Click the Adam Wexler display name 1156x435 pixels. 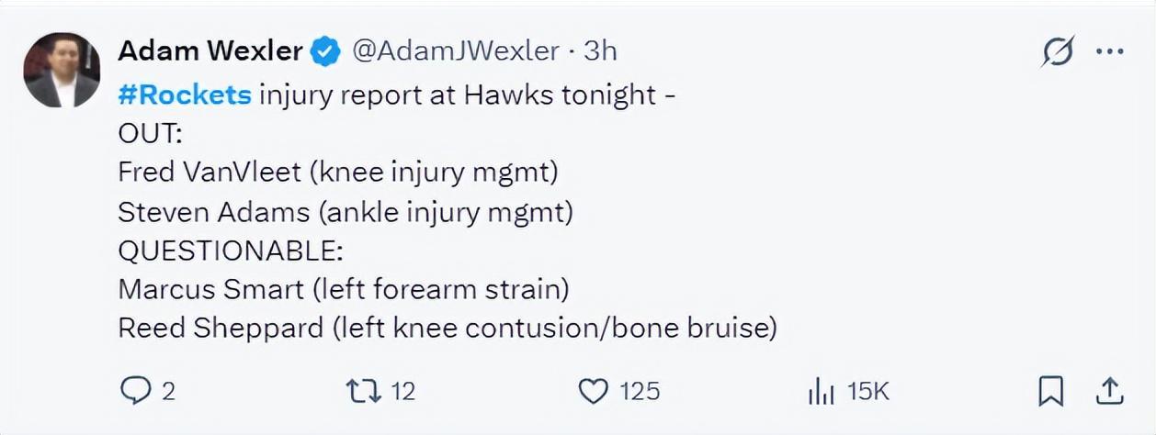[x=210, y=51]
